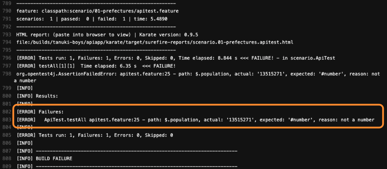This screenshot has height=169, width=387.
Task: Click line number 805 link
Action: (6, 135)
